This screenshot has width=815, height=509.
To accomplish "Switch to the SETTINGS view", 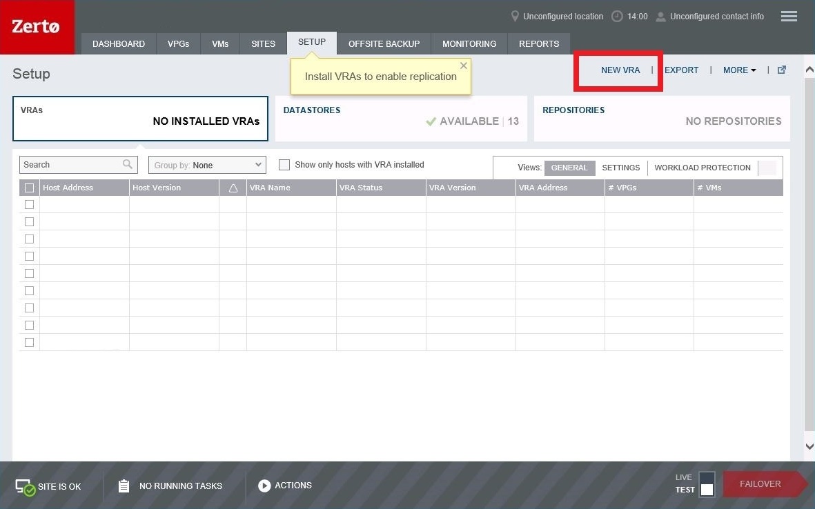I will 620,168.
